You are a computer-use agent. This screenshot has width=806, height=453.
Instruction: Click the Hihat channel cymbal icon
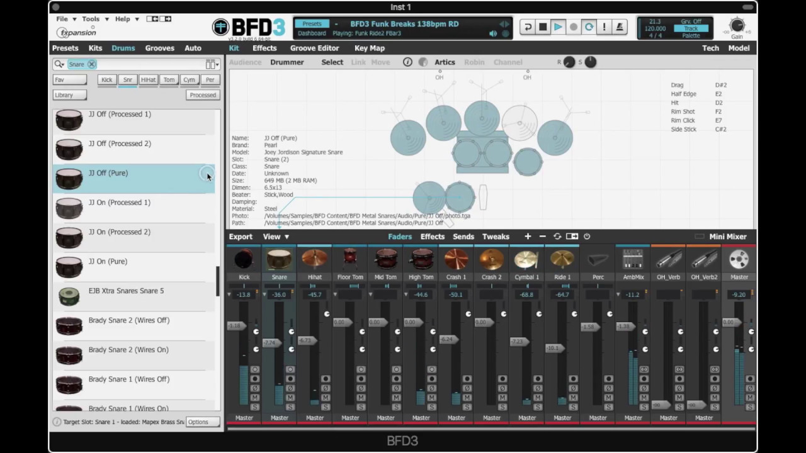314,259
